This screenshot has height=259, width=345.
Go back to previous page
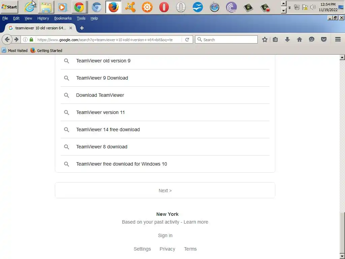[x=7, y=40]
